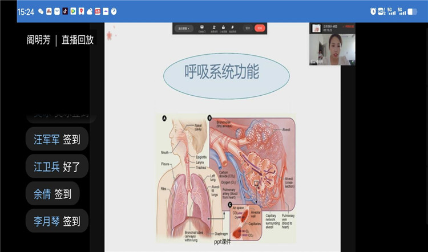Click the sparkle effects icon in meeting toolbar
The width and height of the screenshot is (428, 252).
[x=233, y=28]
